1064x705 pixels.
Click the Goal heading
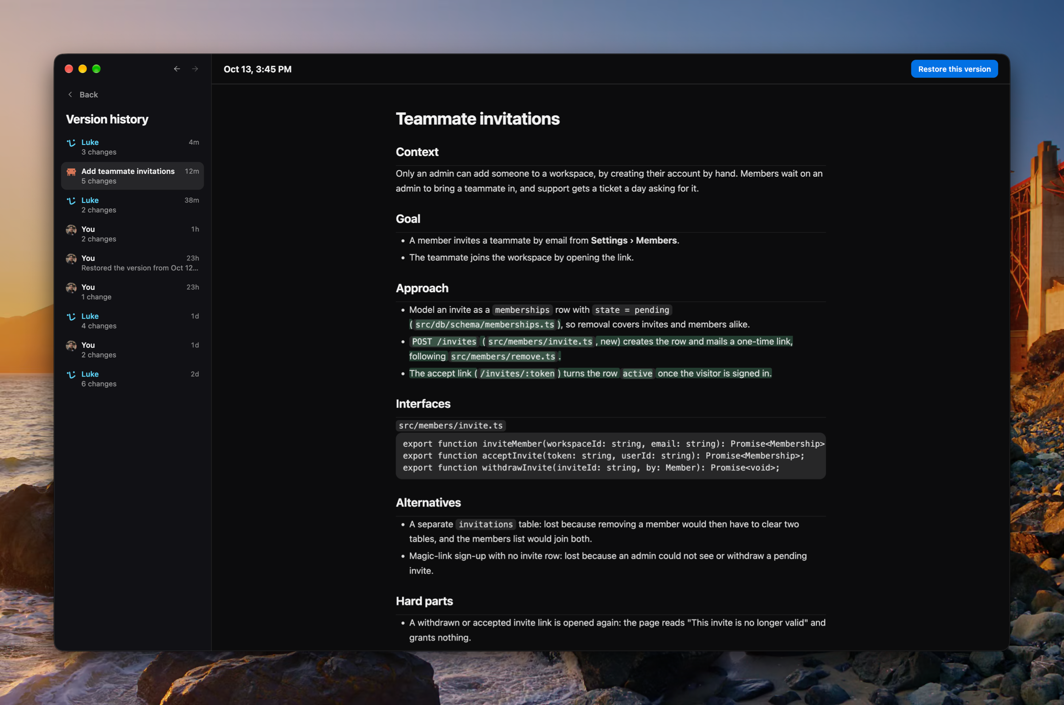click(x=408, y=219)
